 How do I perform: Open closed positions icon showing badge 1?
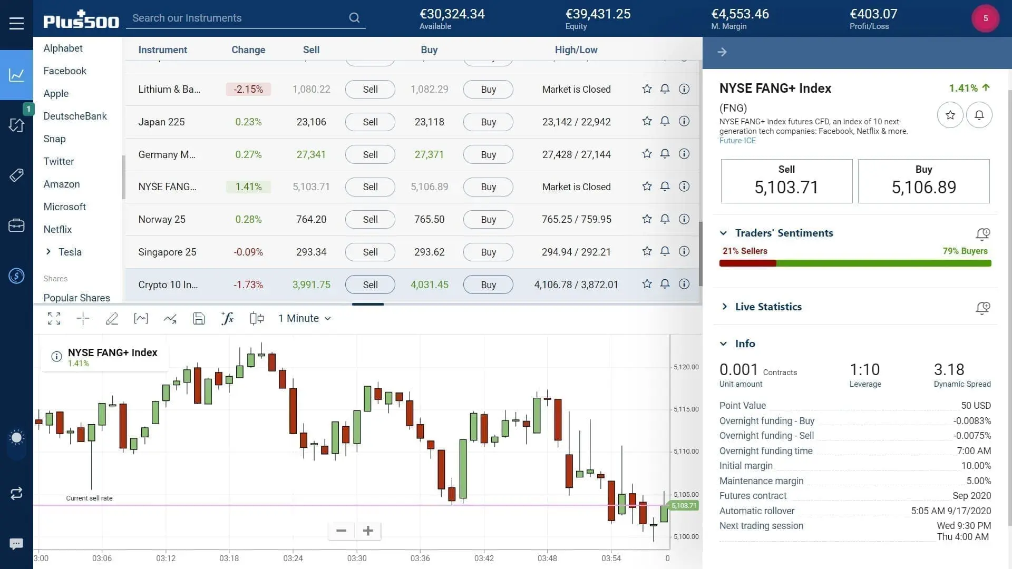[x=16, y=125]
